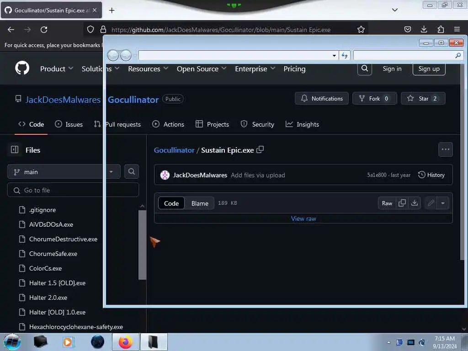
Task: Save page to Pocket icon
Action: 407,29
